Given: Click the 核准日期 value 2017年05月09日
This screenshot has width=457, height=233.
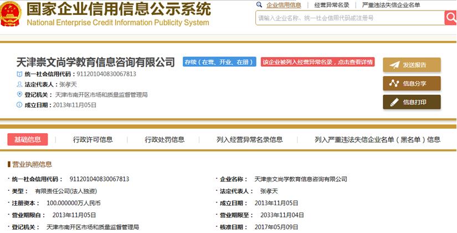Looking at the screenshot, I should click(276, 227).
